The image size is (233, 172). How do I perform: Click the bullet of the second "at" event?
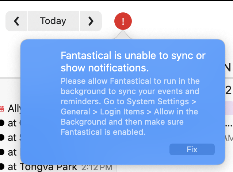pyautogui.click(x=2, y=137)
